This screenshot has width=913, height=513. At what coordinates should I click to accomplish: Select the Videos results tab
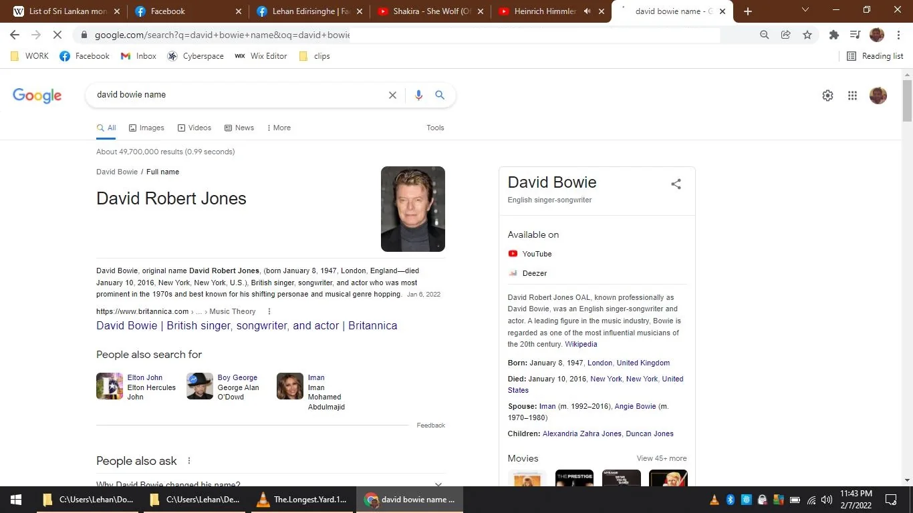click(194, 128)
